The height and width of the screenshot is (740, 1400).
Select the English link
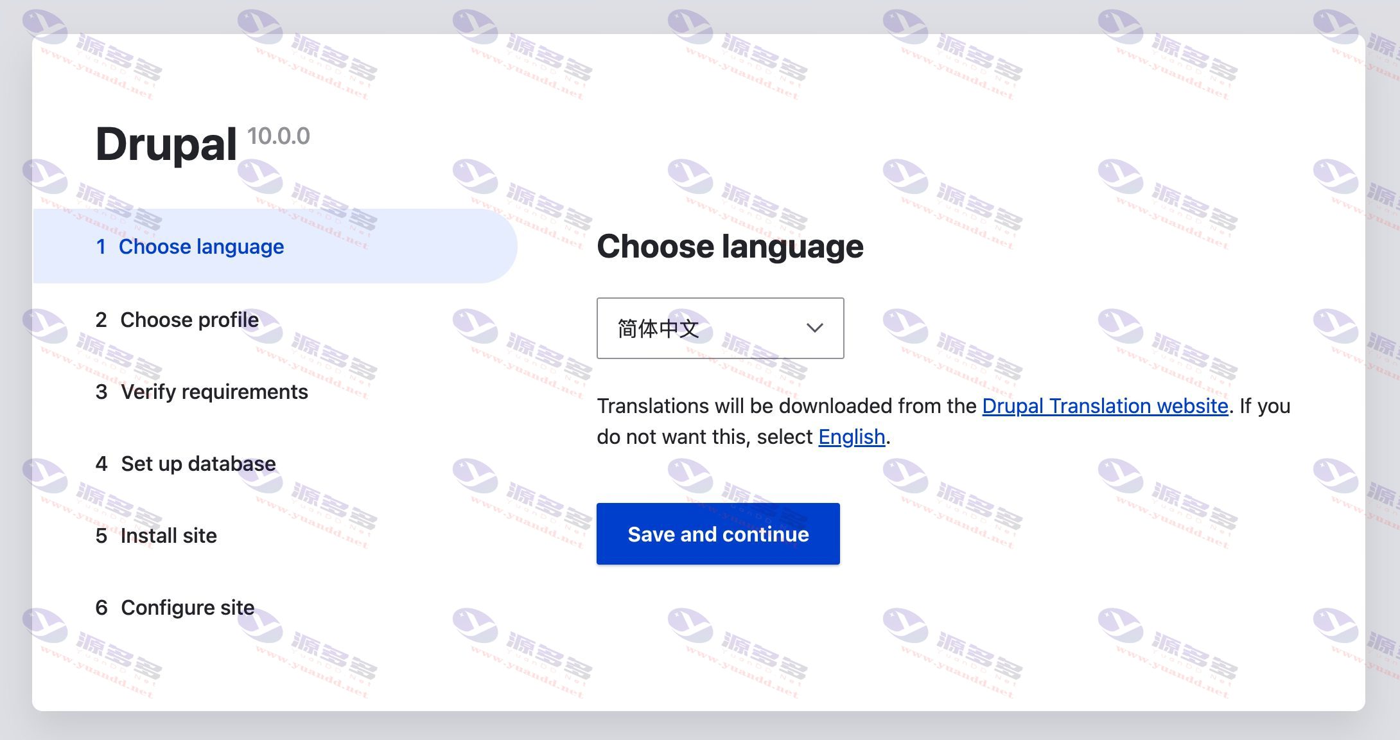(852, 437)
